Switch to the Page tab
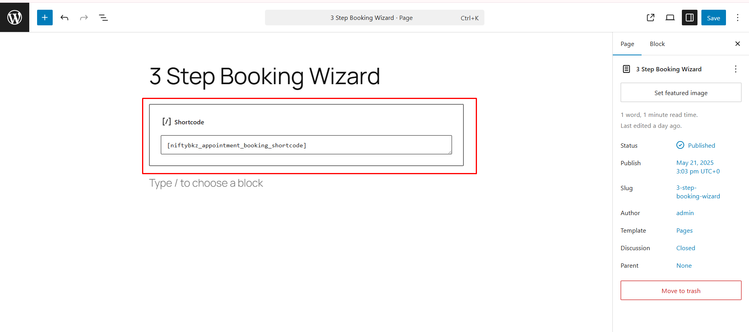Viewport: 749px width, 332px height. (627, 44)
